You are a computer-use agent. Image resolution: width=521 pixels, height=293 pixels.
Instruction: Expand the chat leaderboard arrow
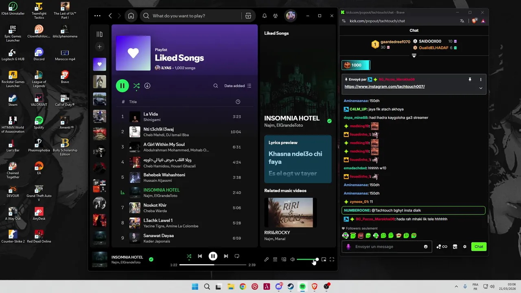click(414, 55)
